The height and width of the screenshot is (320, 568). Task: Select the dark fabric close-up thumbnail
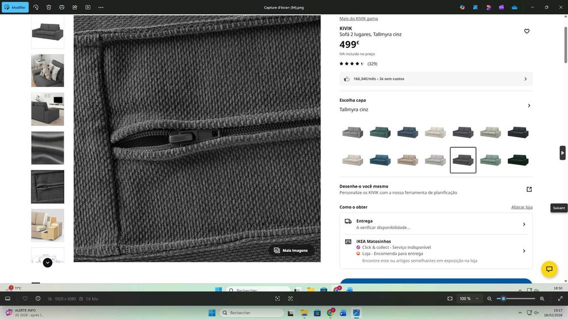[x=48, y=148]
